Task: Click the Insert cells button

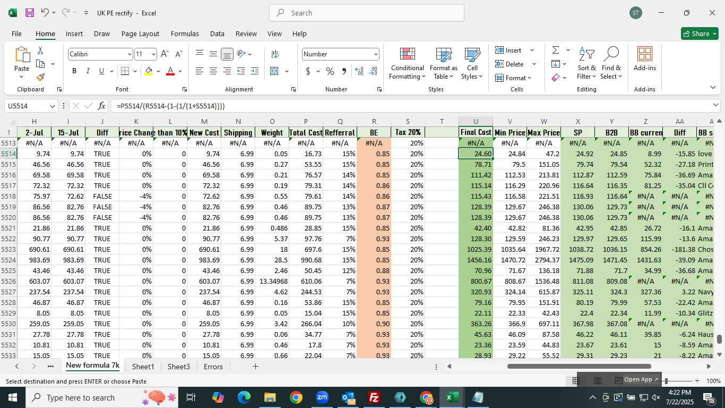Action: (515, 50)
